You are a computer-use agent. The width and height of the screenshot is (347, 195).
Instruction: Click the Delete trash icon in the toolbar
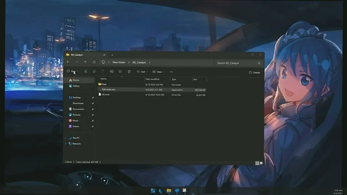pos(129,71)
